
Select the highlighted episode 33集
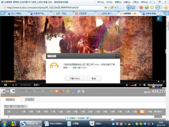tap(142, 112)
